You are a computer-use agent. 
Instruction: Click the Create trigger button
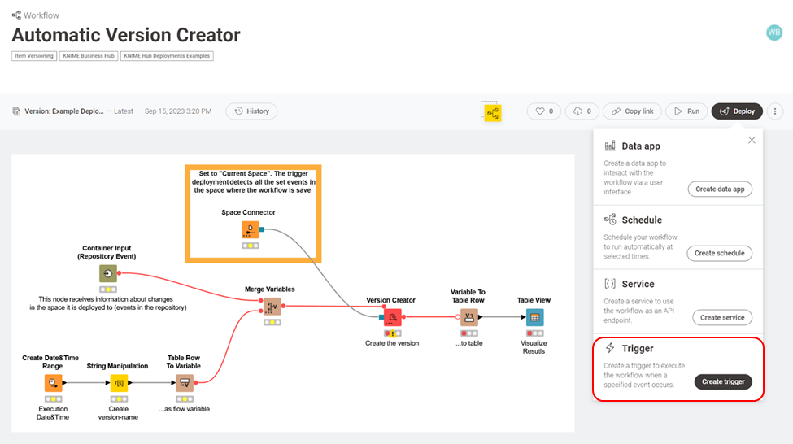coord(723,381)
